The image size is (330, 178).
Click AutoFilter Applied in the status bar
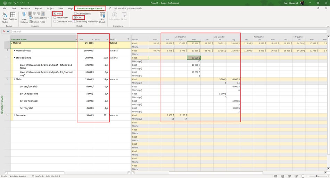pos(18,176)
